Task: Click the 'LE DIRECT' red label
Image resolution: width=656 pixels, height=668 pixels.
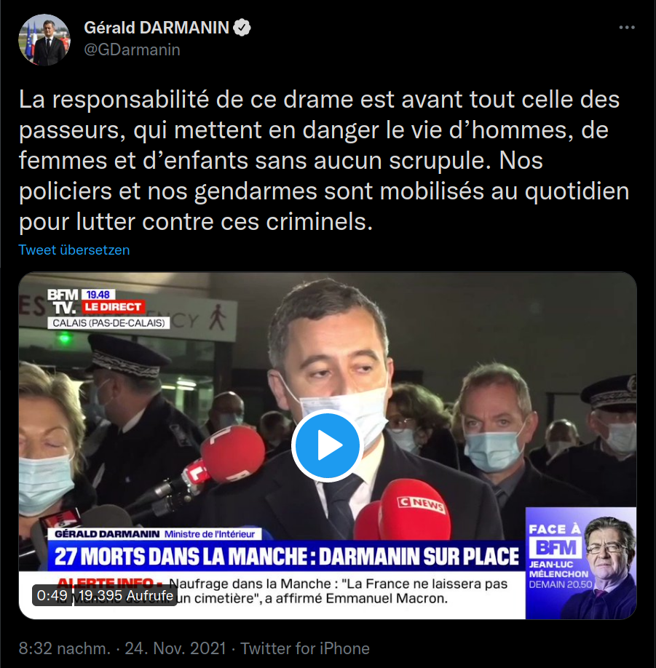Action: click(x=113, y=307)
